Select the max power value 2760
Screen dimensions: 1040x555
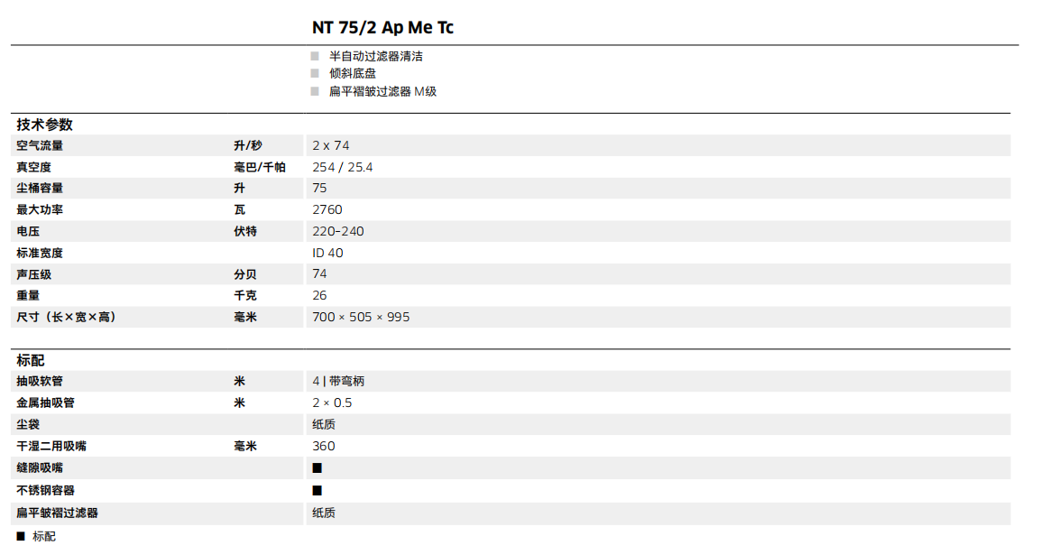[327, 209]
